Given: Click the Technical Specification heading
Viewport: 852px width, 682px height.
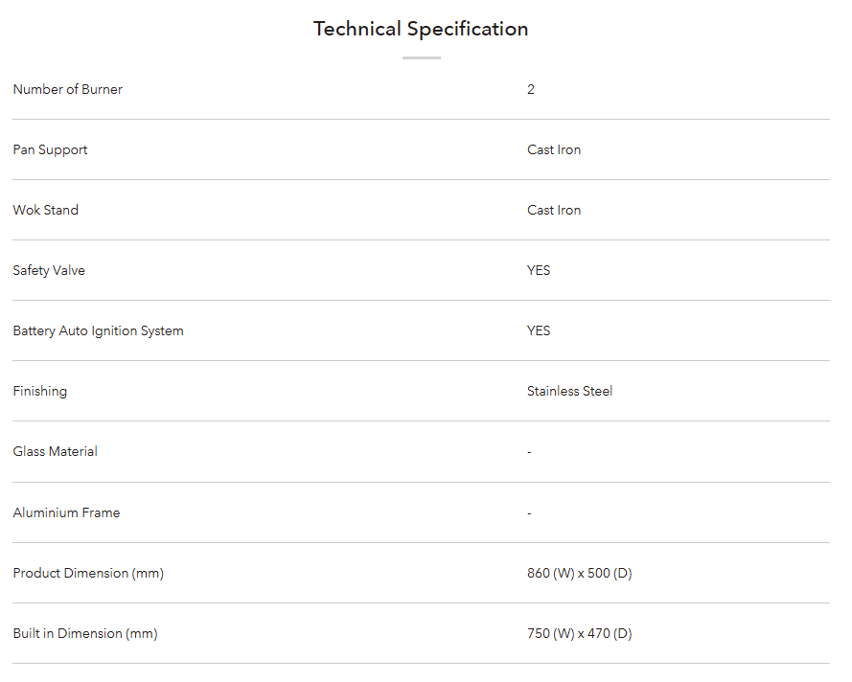Looking at the screenshot, I should (x=421, y=29).
